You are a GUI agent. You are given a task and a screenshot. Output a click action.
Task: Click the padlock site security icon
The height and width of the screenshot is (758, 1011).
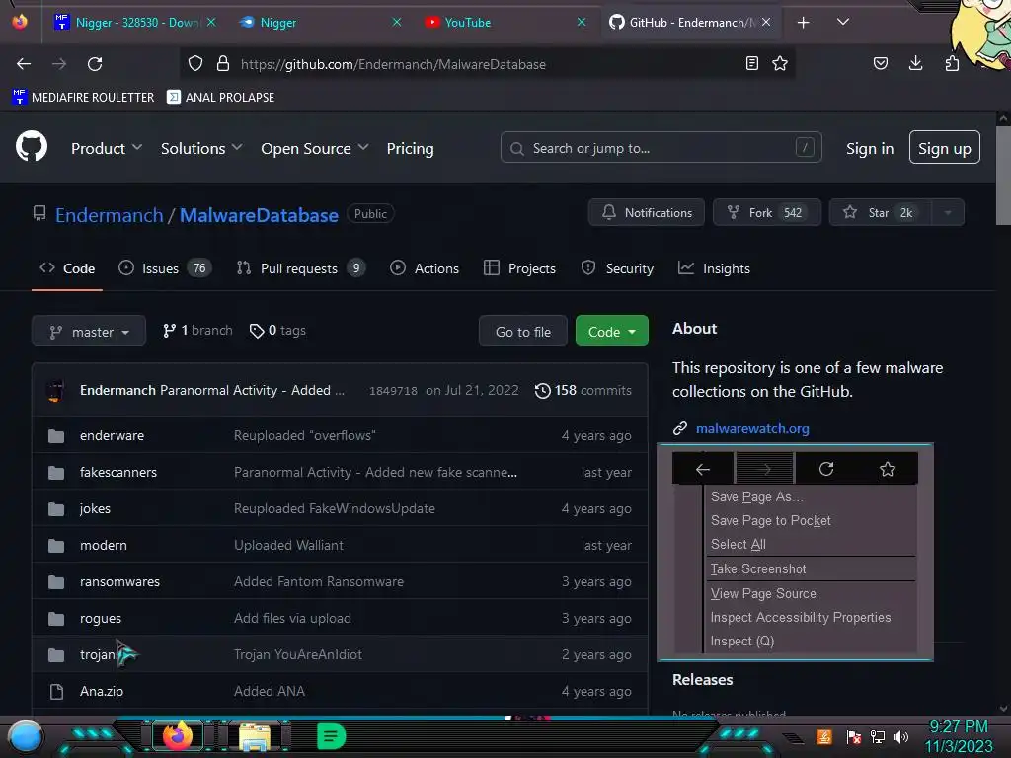223,64
